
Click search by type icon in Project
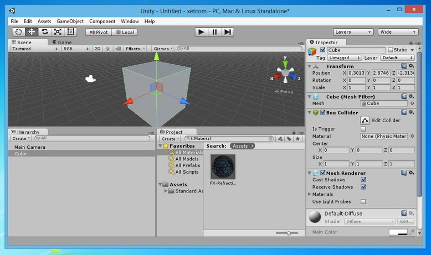pos(280,139)
